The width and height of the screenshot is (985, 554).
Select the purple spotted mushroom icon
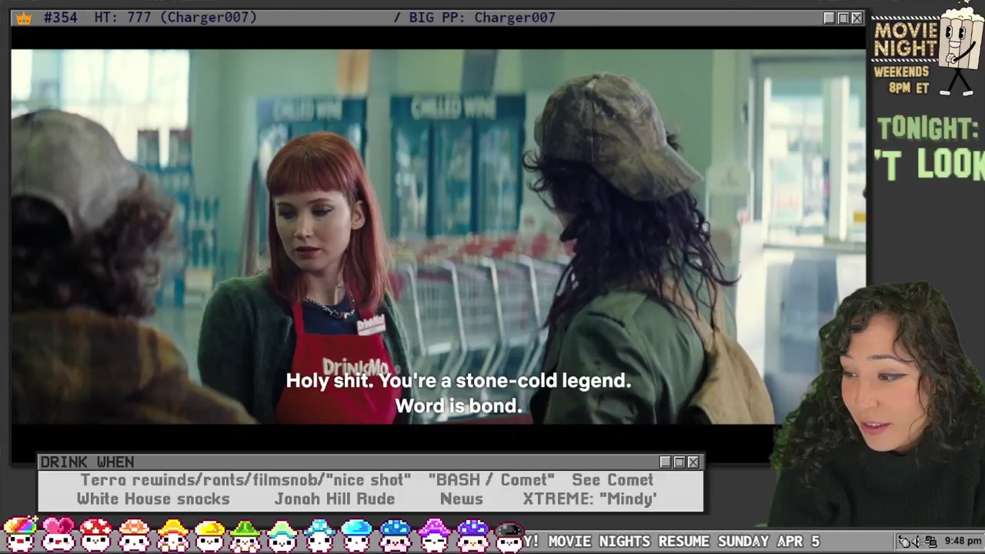(472, 535)
